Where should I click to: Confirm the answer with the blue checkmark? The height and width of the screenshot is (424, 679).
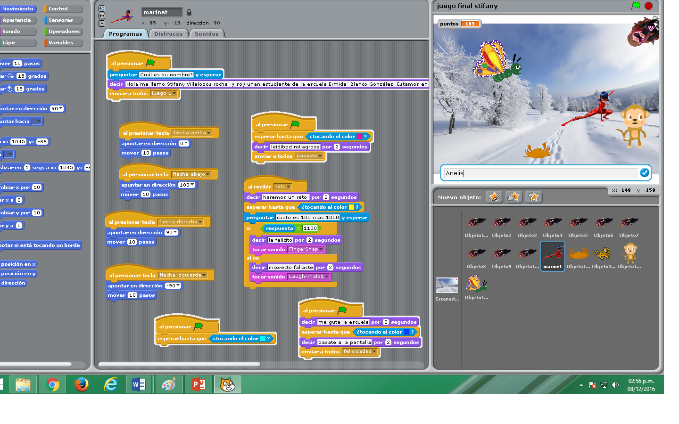645,172
